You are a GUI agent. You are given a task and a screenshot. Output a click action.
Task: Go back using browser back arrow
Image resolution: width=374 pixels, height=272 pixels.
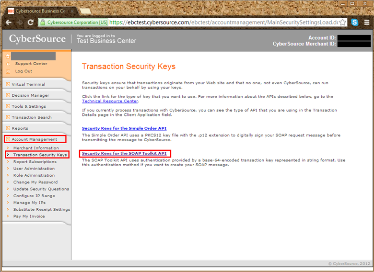[x=9, y=23]
